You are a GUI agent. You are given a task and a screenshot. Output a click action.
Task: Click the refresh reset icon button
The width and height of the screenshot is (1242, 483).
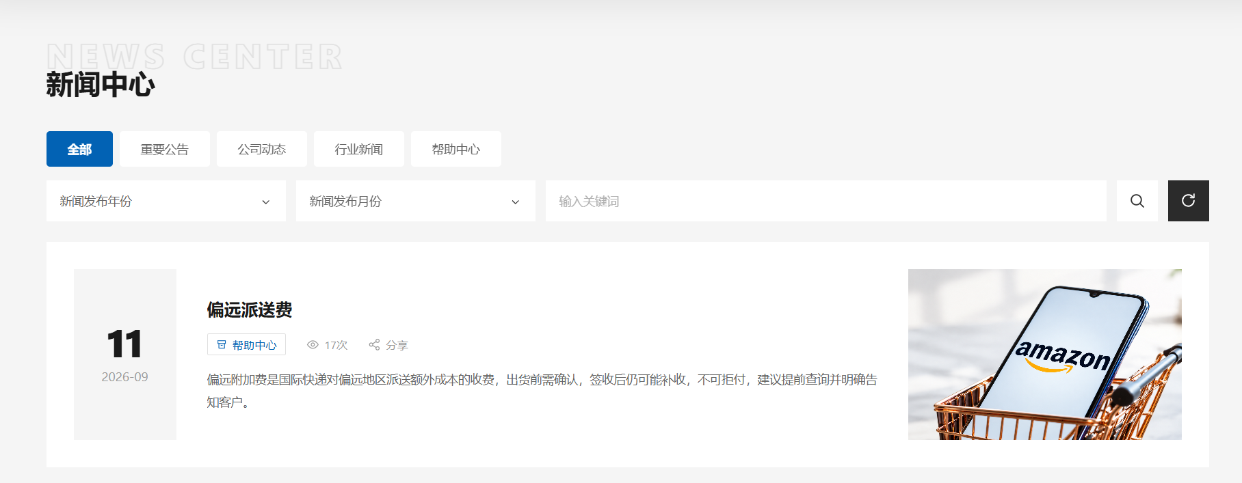[1188, 201]
